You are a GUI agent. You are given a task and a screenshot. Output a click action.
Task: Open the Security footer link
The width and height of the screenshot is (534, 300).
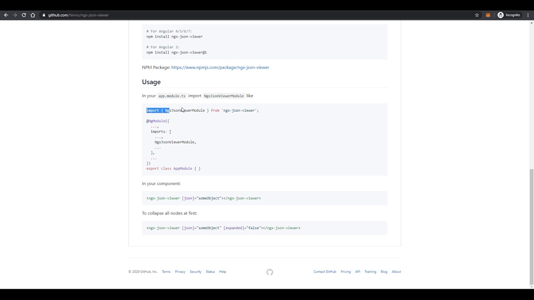click(195, 272)
